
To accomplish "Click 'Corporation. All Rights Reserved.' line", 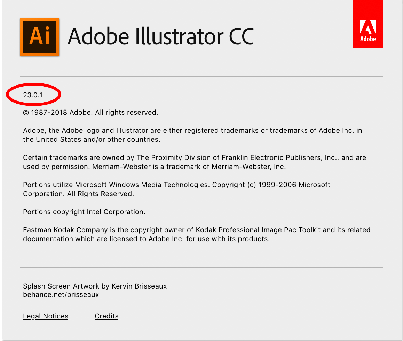I will pyautogui.click(x=78, y=194).
